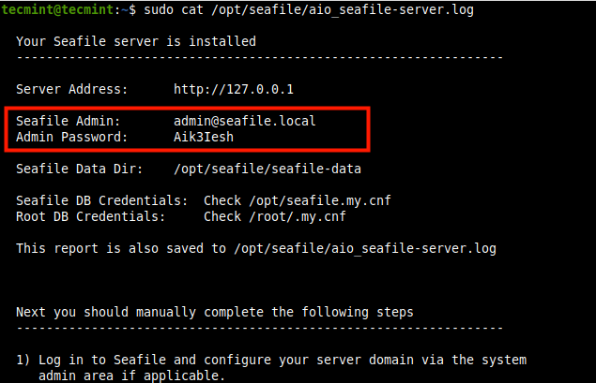
Task: Click the tecmint@tecmint shell prompt
Action: [60, 9]
